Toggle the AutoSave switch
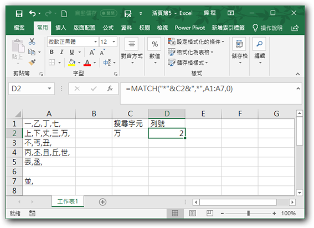 (x=109, y=13)
